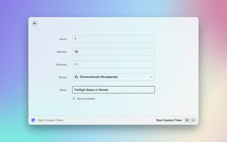The image size is (227, 142).
Task: Click the 'Save as preset' label text
Action: [x=86, y=99]
